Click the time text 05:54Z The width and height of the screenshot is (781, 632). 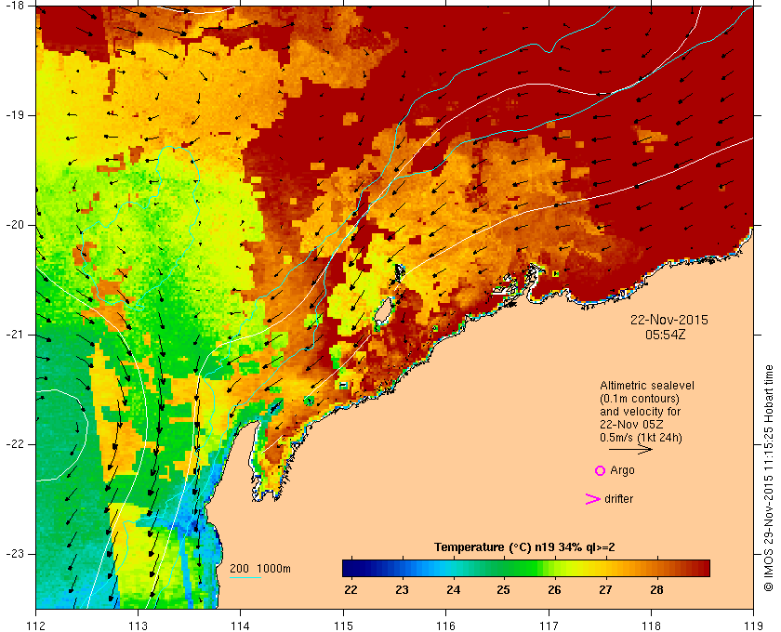click(x=666, y=335)
